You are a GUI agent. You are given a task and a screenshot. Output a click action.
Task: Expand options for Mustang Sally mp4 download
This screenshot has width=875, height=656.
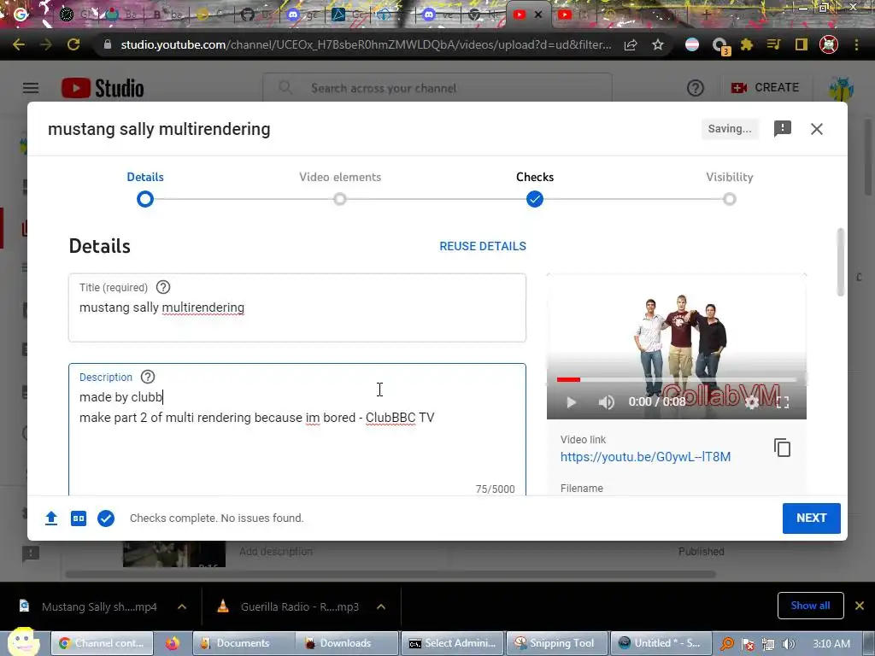182,606
